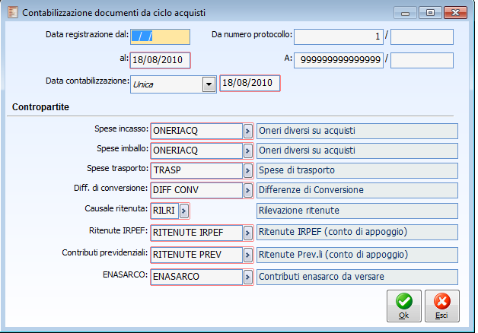
Task: Open lookup arrow beside ENASARCO field
Action: point(247,277)
